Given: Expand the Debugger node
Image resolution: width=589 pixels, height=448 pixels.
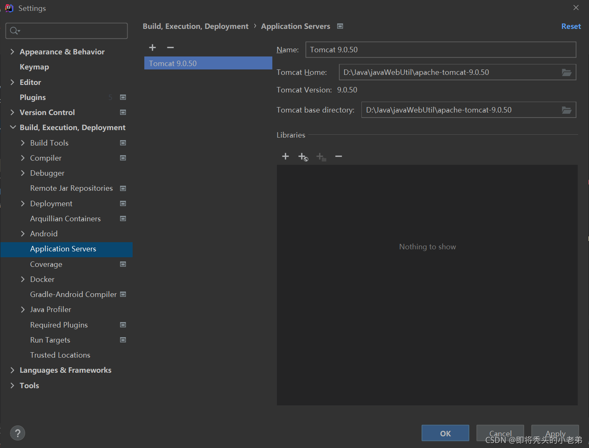Looking at the screenshot, I should pyautogui.click(x=23, y=173).
